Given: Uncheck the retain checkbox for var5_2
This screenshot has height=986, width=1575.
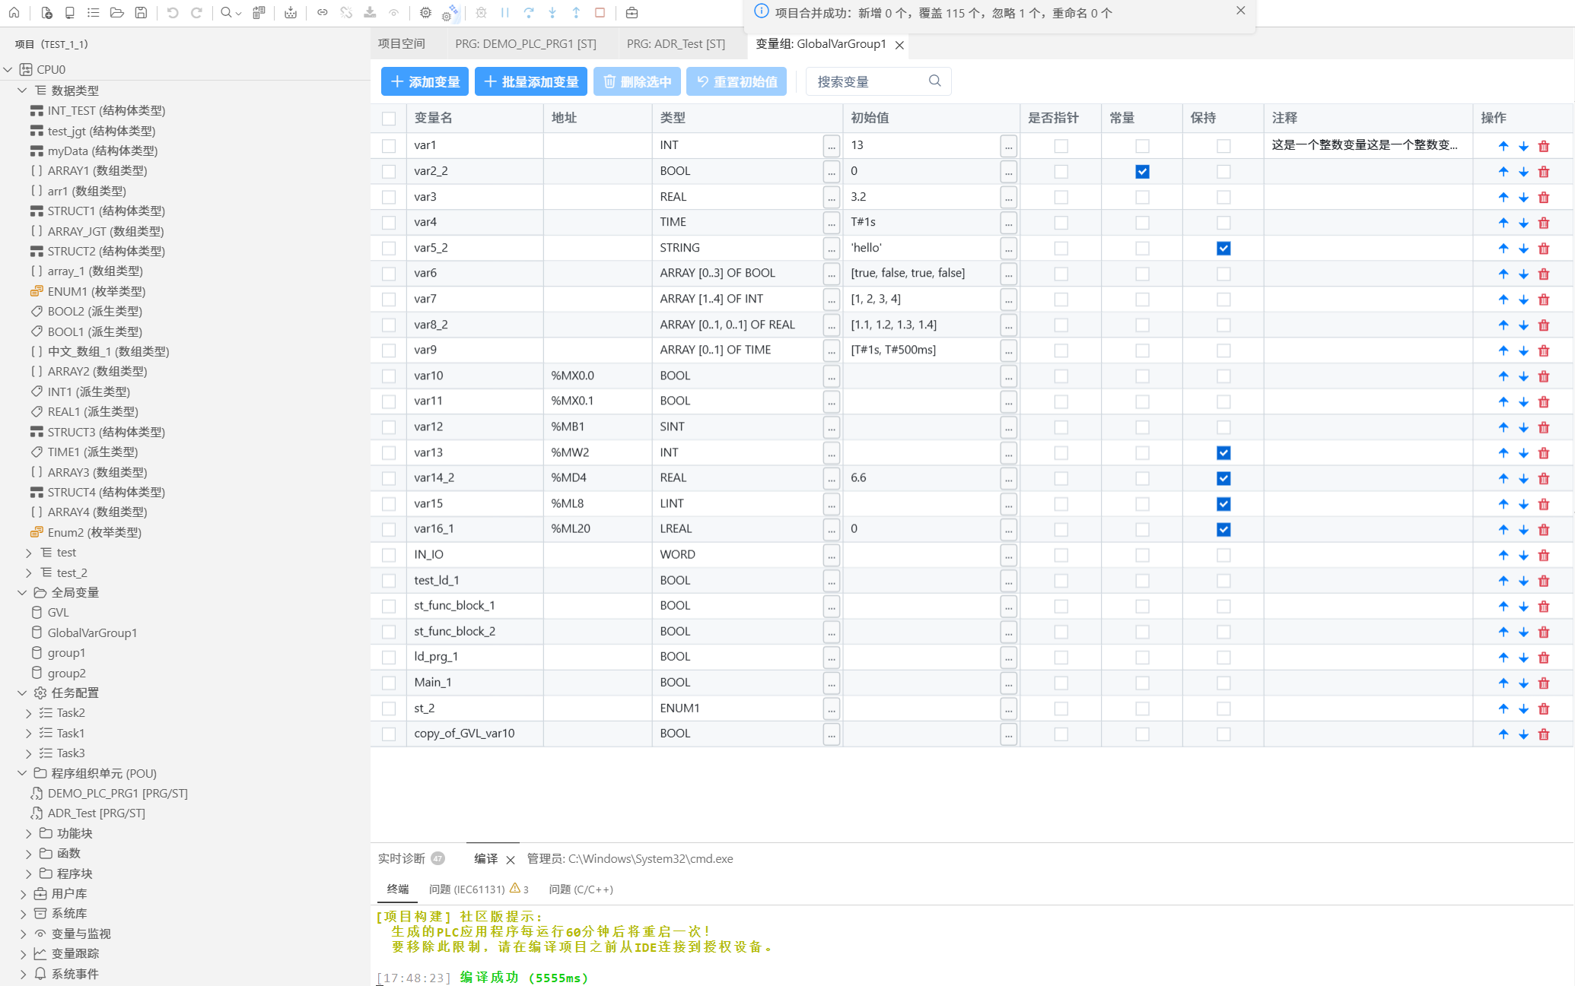Looking at the screenshot, I should 1223,249.
